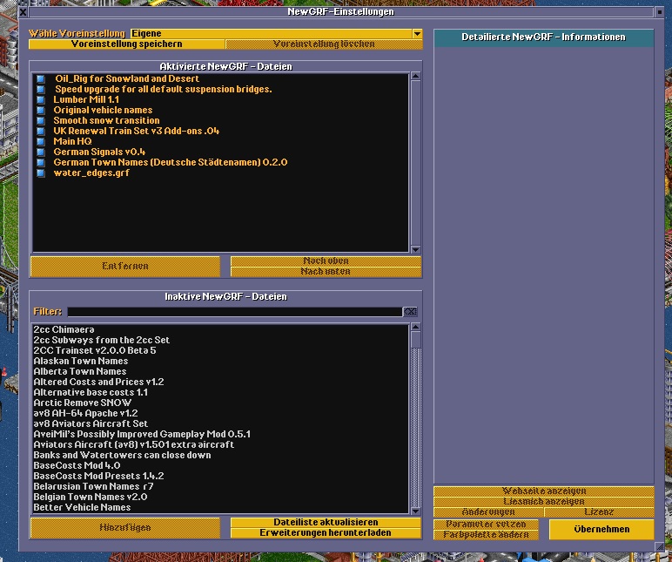Click the blue square beside Oil_Rig for Snowland and Desert
Image resolution: width=672 pixels, height=562 pixels.
40,79
